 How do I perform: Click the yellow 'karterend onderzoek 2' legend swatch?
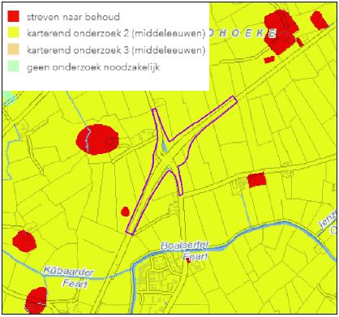click(13, 33)
